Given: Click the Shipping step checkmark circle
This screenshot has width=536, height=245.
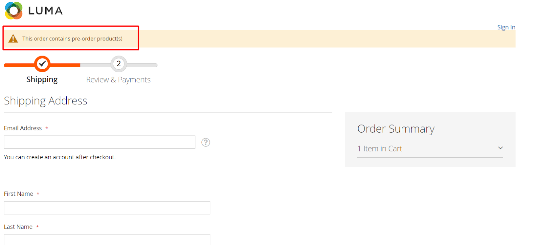Looking at the screenshot, I should click(x=42, y=64).
